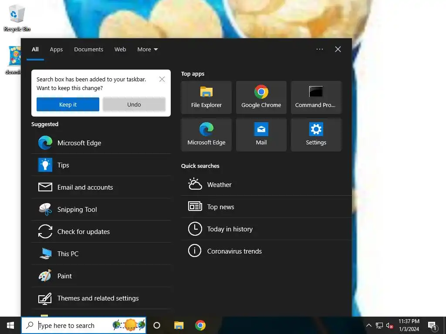Viewport: 446px width, 334px height.
Task: Open search options ellipsis menu
Action: pos(319,49)
